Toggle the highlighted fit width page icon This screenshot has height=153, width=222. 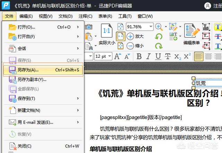click(x=121, y=36)
